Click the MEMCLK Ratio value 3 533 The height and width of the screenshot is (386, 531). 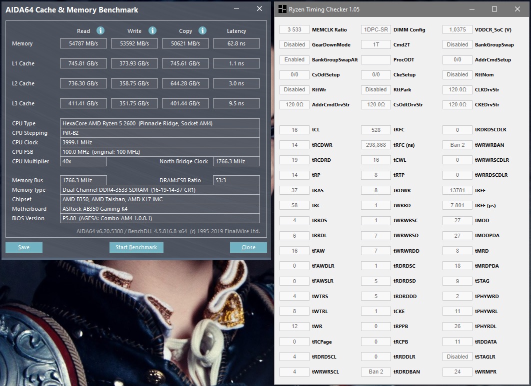click(x=294, y=29)
